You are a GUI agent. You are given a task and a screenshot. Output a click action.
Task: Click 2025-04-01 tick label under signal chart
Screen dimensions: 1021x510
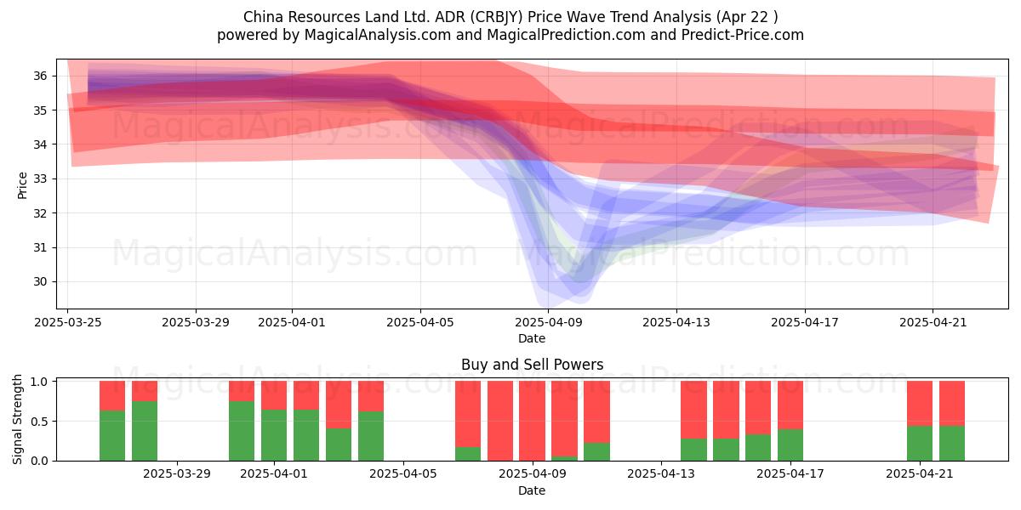pyautogui.click(x=274, y=474)
